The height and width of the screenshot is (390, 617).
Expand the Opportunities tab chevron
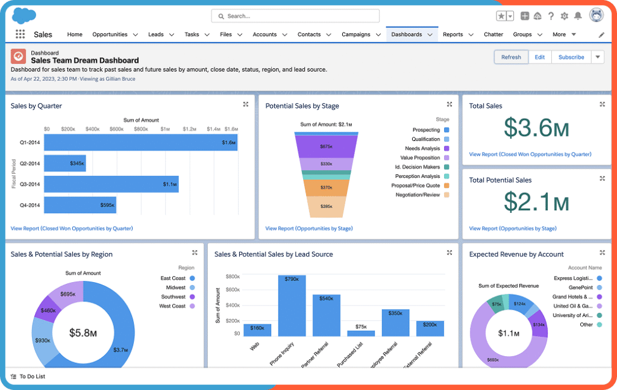pos(135,35)
